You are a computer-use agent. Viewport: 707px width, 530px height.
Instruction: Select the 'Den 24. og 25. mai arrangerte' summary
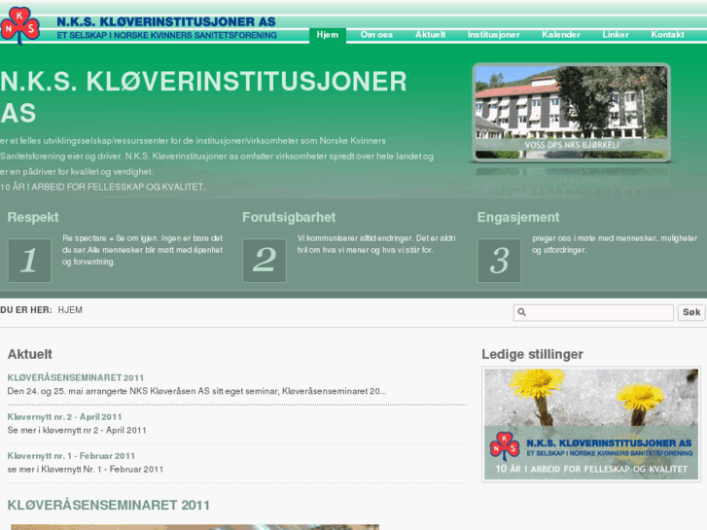197,392
